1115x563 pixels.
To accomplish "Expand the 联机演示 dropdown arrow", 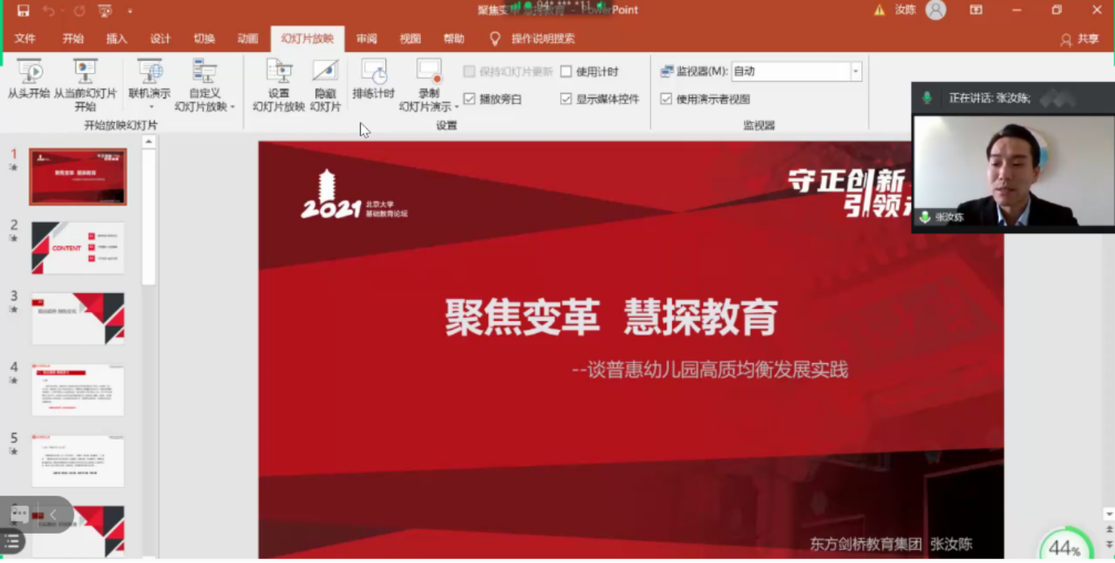I will point(150,107).
